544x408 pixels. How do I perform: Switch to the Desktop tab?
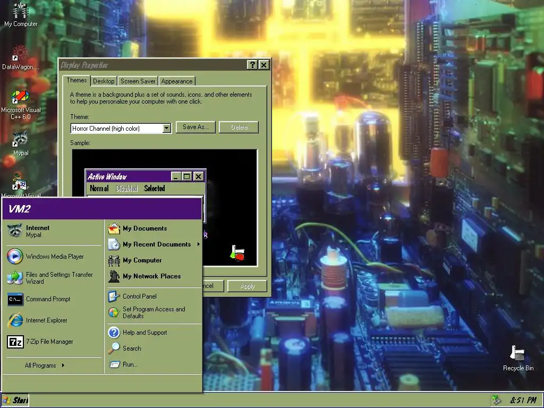point(104,81)
